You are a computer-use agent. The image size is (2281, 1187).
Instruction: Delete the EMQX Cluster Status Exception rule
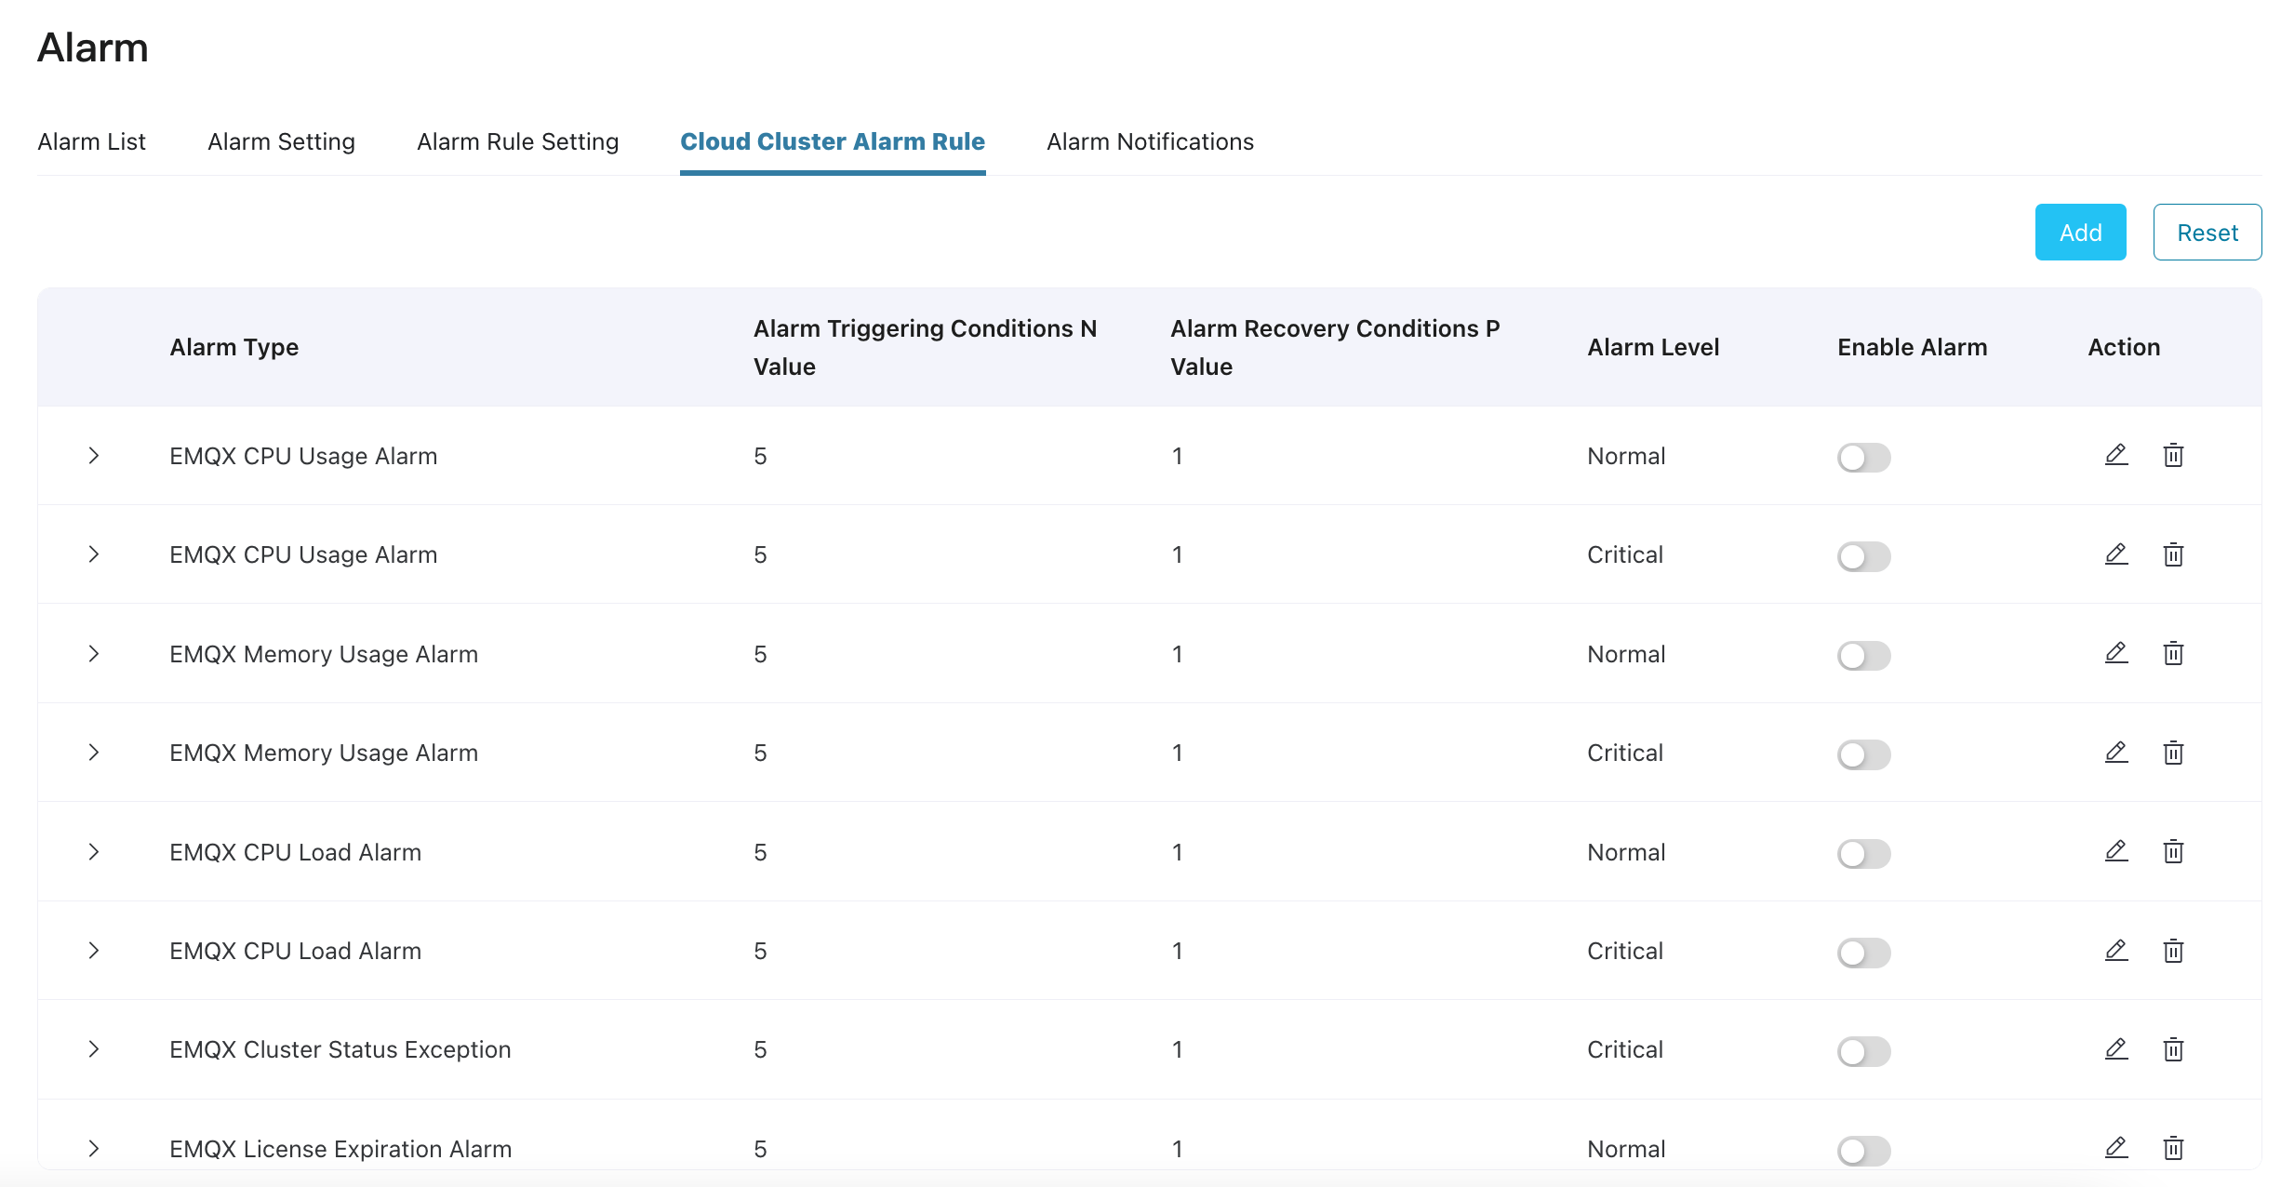pos(2173,1049)
